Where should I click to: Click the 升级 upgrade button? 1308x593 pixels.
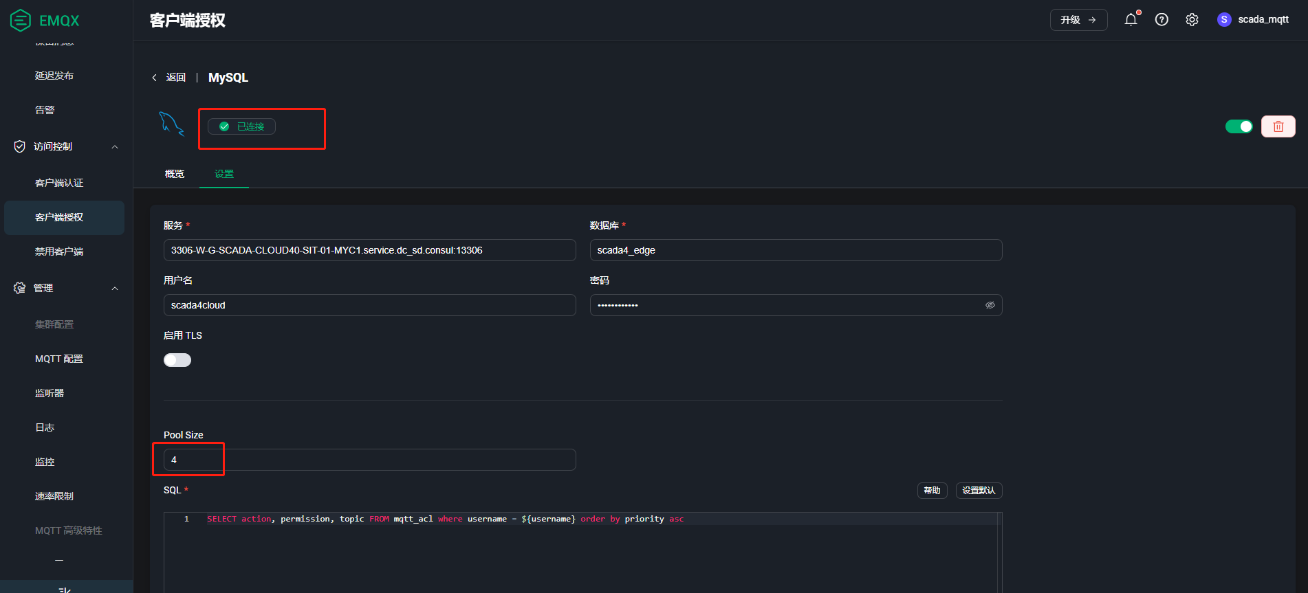pos(1078,20)
